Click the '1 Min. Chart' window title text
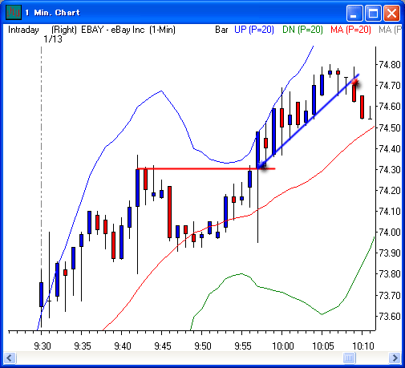 coord(53,13)
